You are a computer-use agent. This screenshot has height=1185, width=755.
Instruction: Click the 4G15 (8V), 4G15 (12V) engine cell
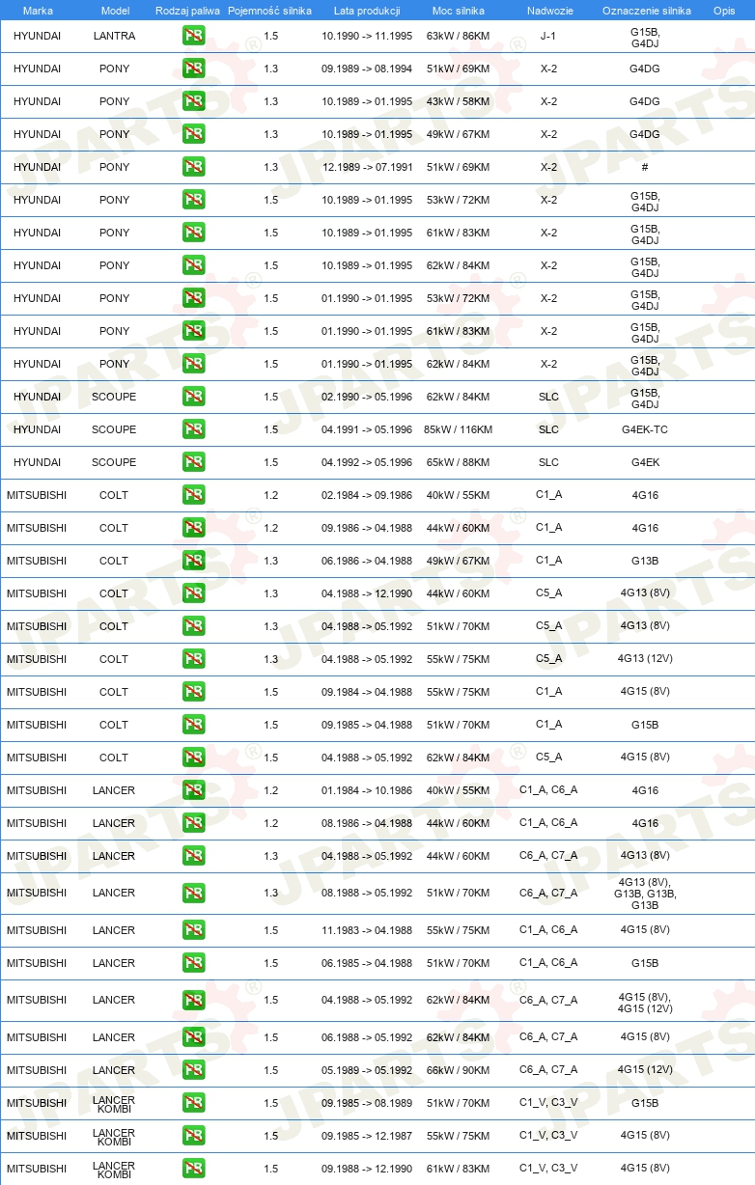[x=645, y=1004]
